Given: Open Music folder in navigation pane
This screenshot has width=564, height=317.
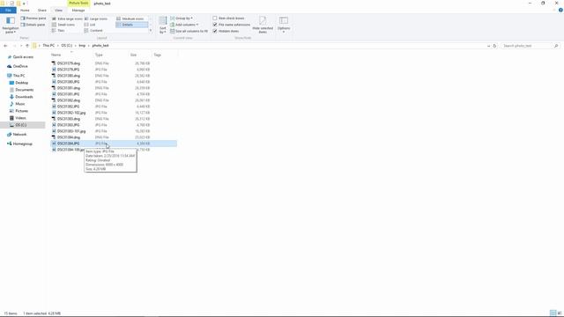Looking at the screenshot, I should tap(20, 104).
